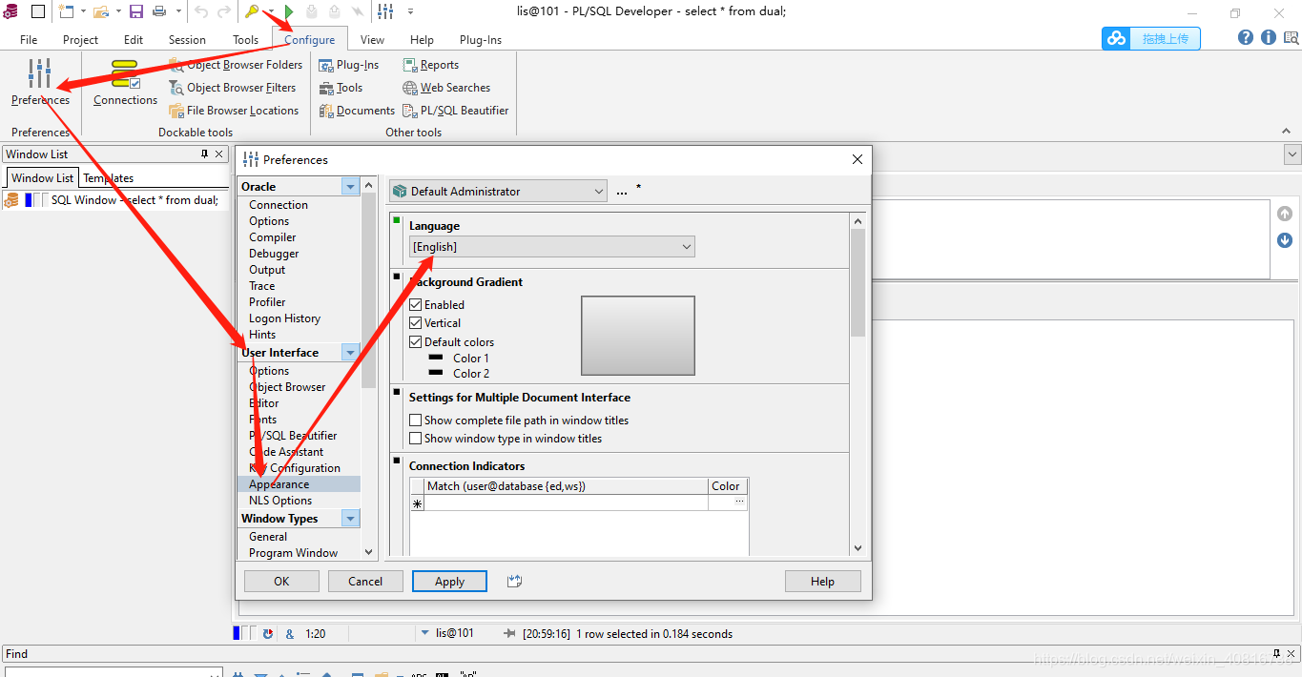Click the Match (user@database) input cell
Image resolution: width=1302 pixels, height=677 pixels.
(x=566, y=503)
